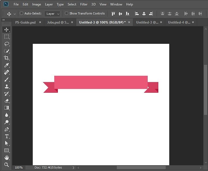
Task: Select the Healing Brush tool
Action: 6,72
